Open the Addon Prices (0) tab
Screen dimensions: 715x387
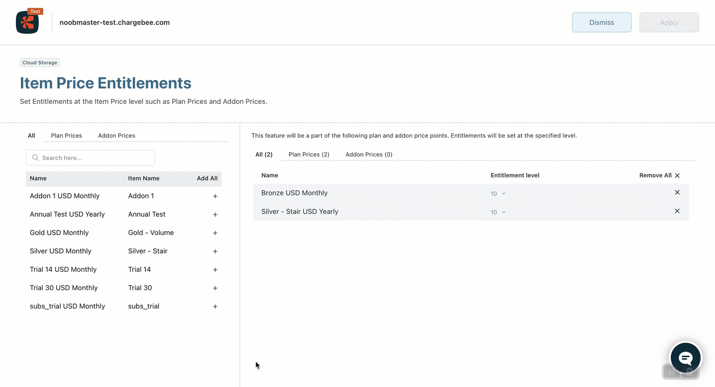(369, 155)
